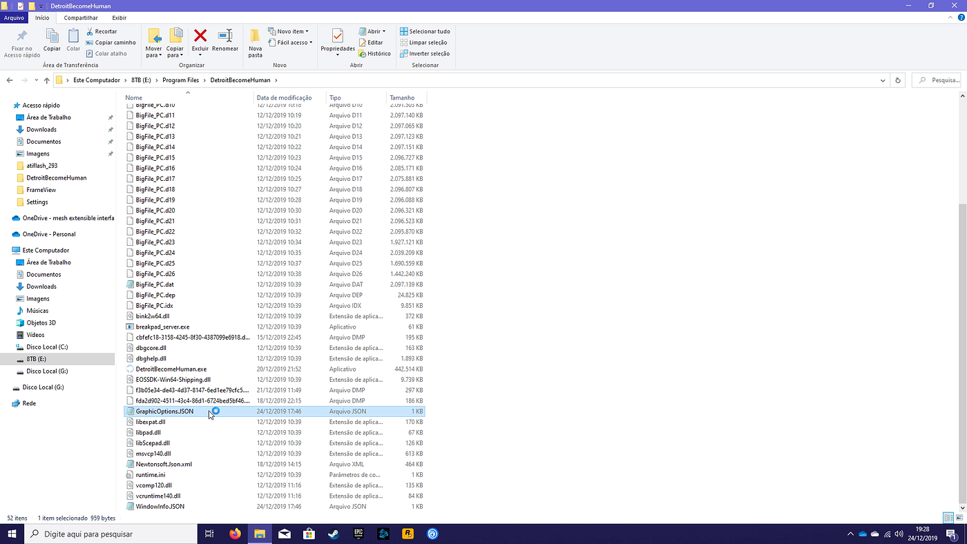Open Task View on the taskbar
Viewport: 967px width, 544px height.
coord(210,534)
